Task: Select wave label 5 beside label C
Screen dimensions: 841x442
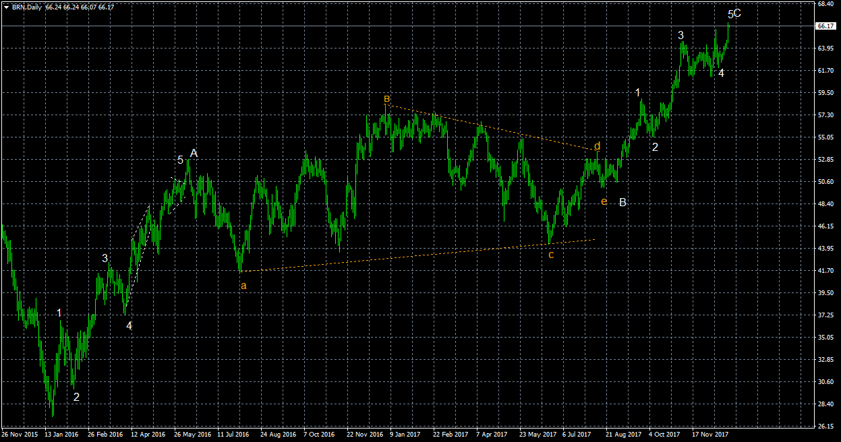Action: [730, 14]
